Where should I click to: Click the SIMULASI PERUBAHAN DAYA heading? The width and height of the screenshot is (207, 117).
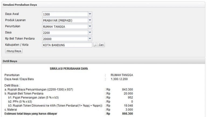point(69,69)
